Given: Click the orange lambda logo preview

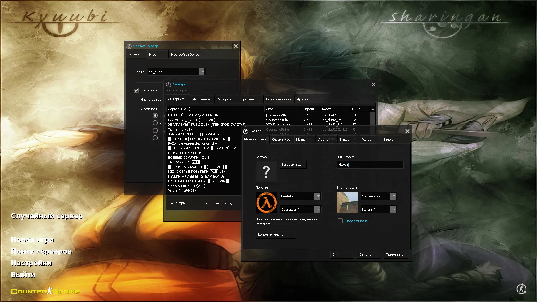Looking at the screenshot, I should (266, 203).
